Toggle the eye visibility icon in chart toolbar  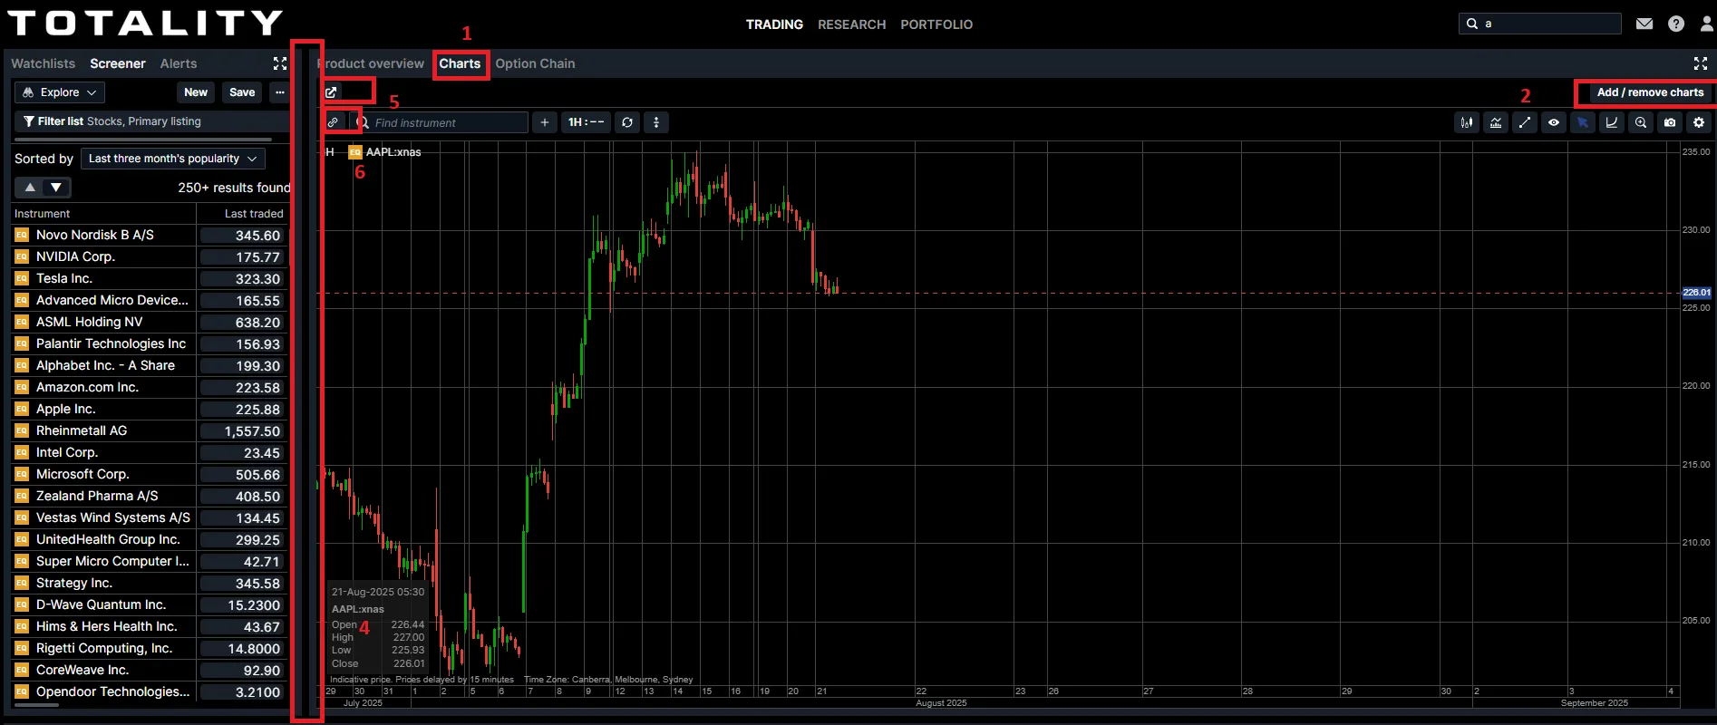tap(1554, 122)
